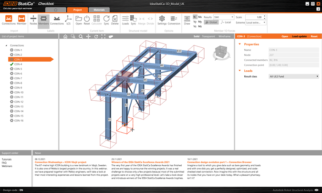Open the Results SWt dropdown
The image size is (322, 193).
pyautogui.click(x=223, y=17)
